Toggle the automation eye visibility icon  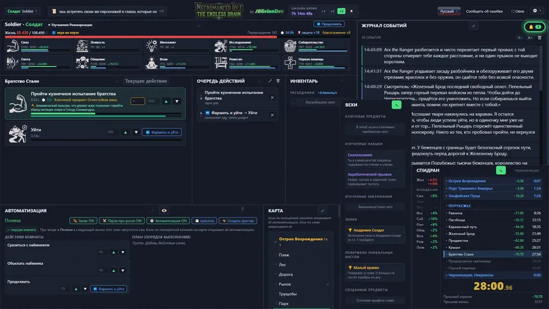pyautogui.click(x=164, y=211)
